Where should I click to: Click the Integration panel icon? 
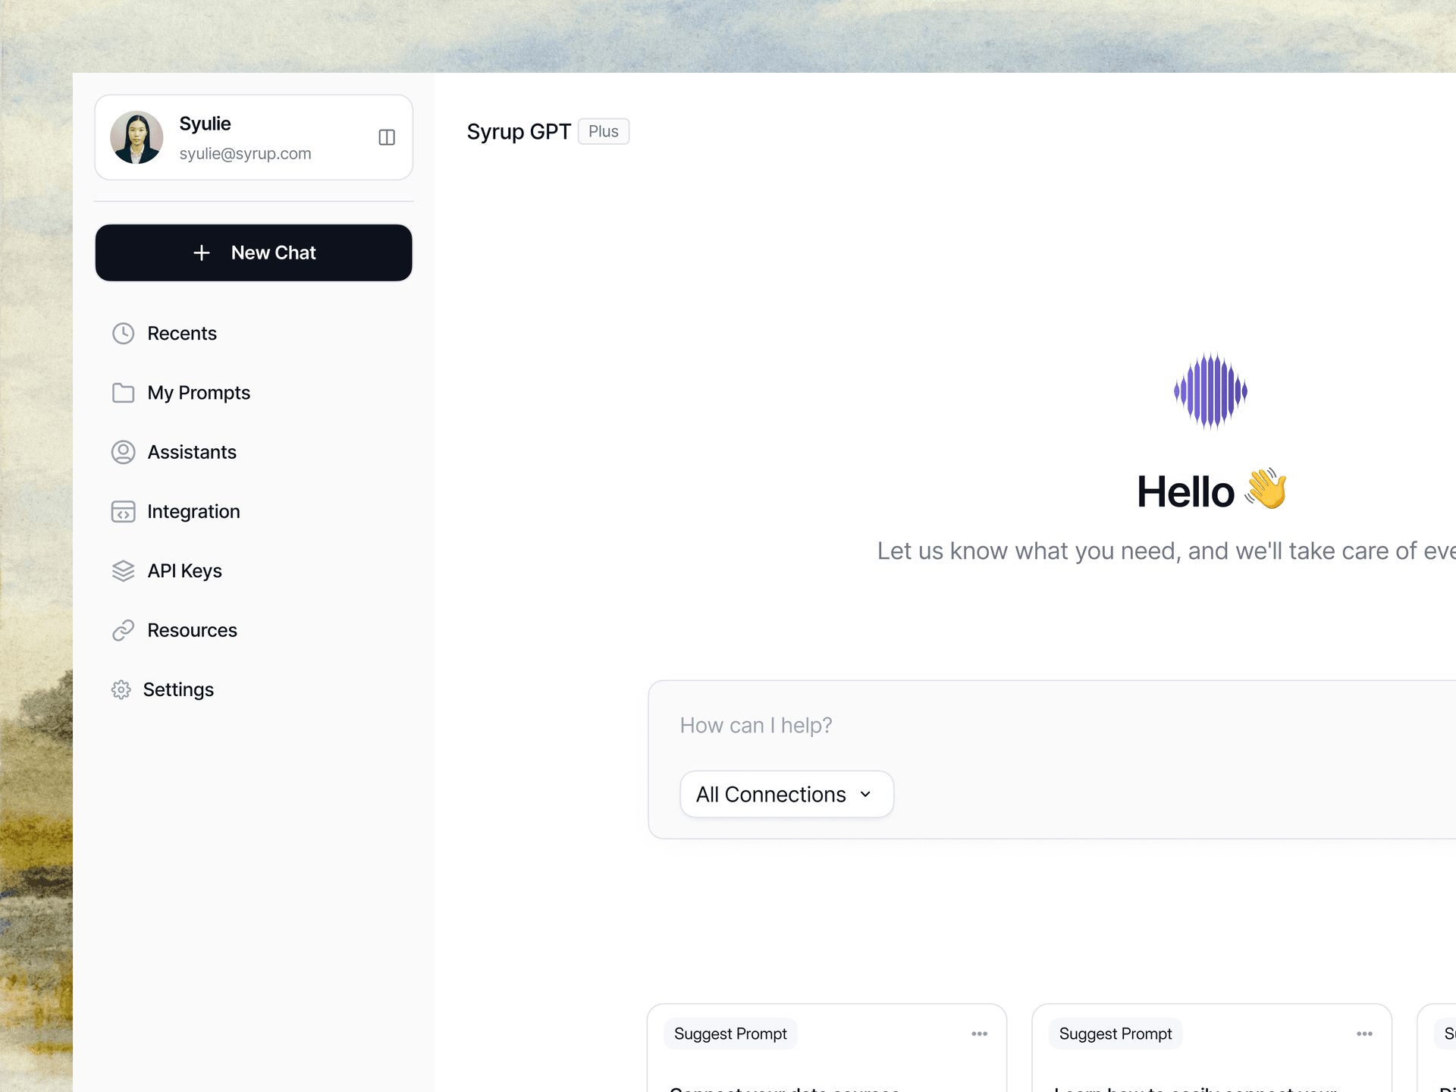click(x=124, y=511)
